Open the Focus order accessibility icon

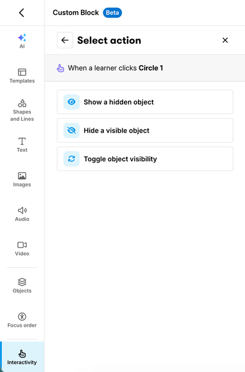click(22, 316)
